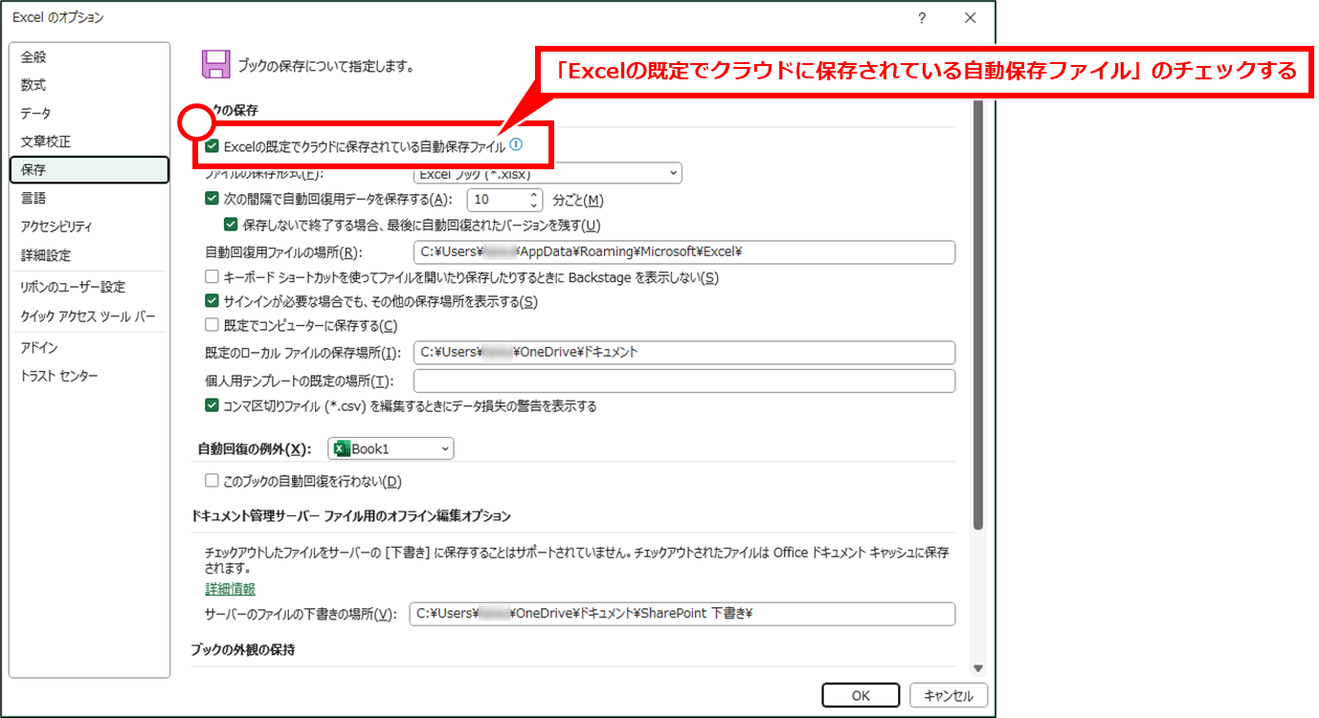
Task: Click the auto-recover minutes number field
Action: [x=496, y=200]
